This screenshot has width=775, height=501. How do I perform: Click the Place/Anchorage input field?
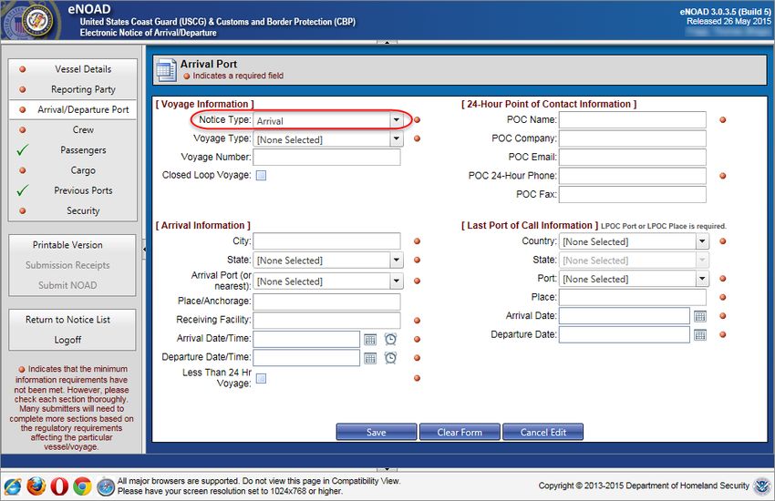[x=326, y=302]
